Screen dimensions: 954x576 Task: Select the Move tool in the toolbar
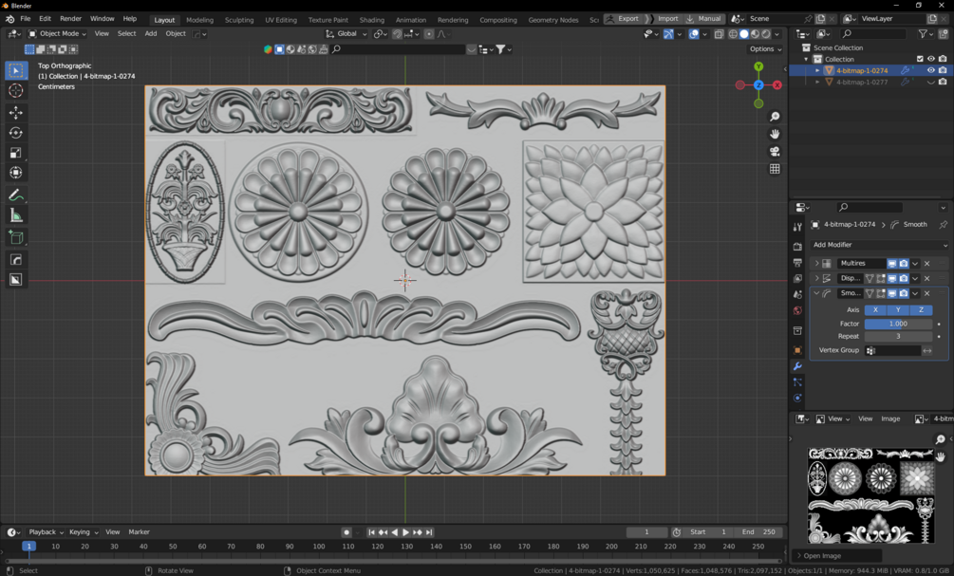click(x=16, y=113)
